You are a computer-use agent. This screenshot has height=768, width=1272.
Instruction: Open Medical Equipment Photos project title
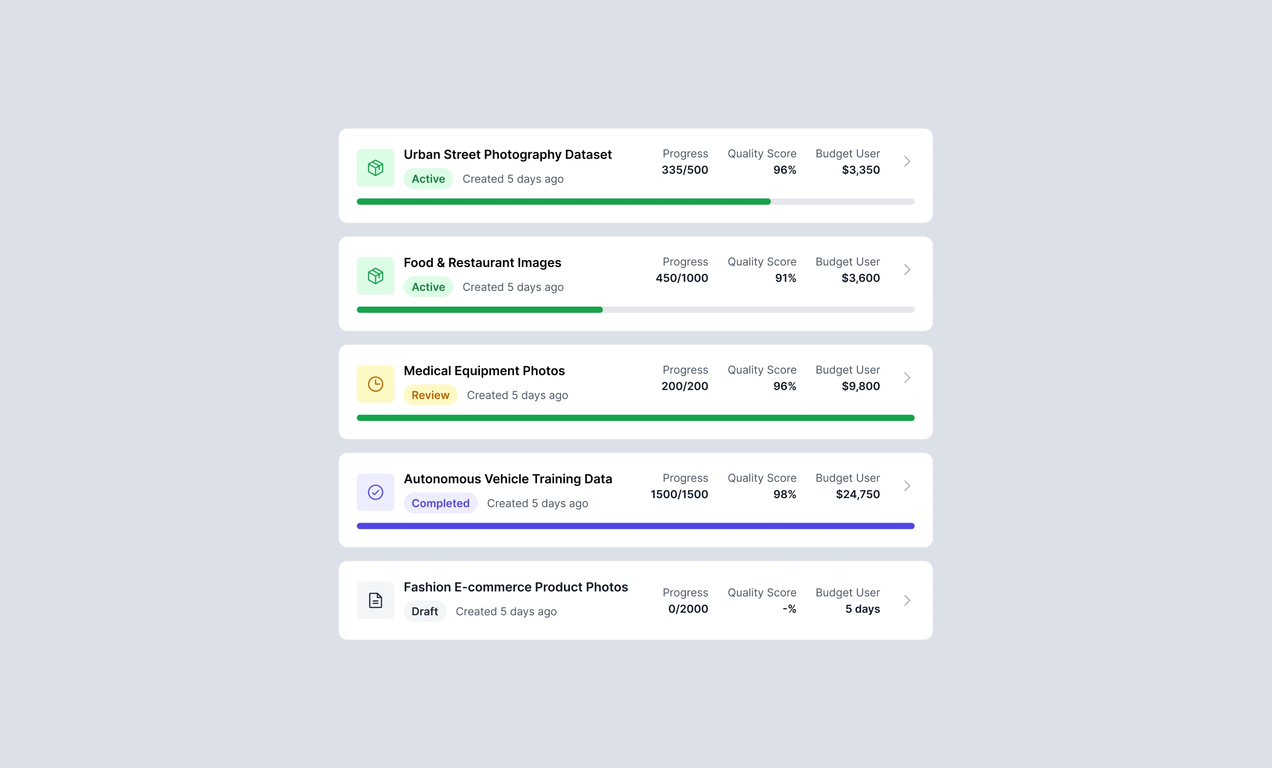point(484,371)
